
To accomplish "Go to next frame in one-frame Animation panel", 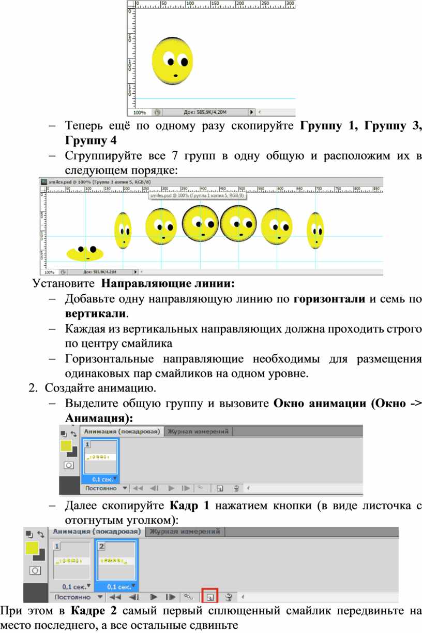I will pyautogui.click(x=186, y=488).
